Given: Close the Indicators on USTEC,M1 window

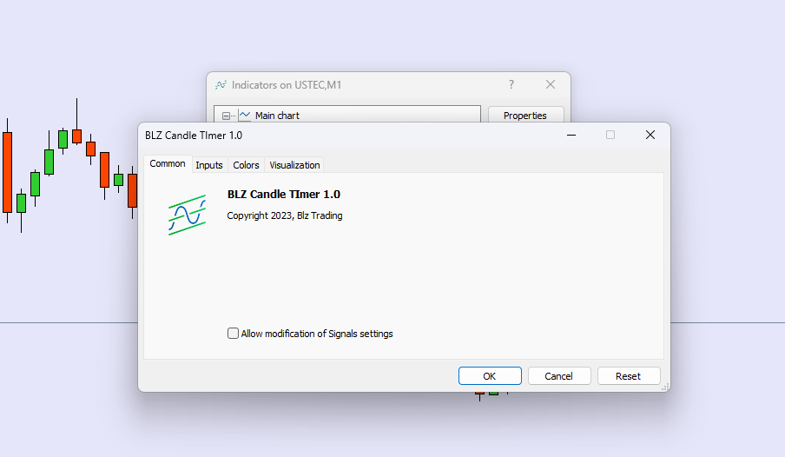Looking at the screenshot, I should click(x=551, y=84).
